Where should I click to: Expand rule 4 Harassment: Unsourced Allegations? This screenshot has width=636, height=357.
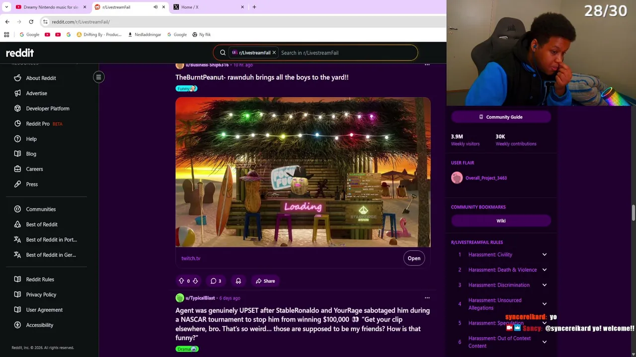(x=544, y=304)
